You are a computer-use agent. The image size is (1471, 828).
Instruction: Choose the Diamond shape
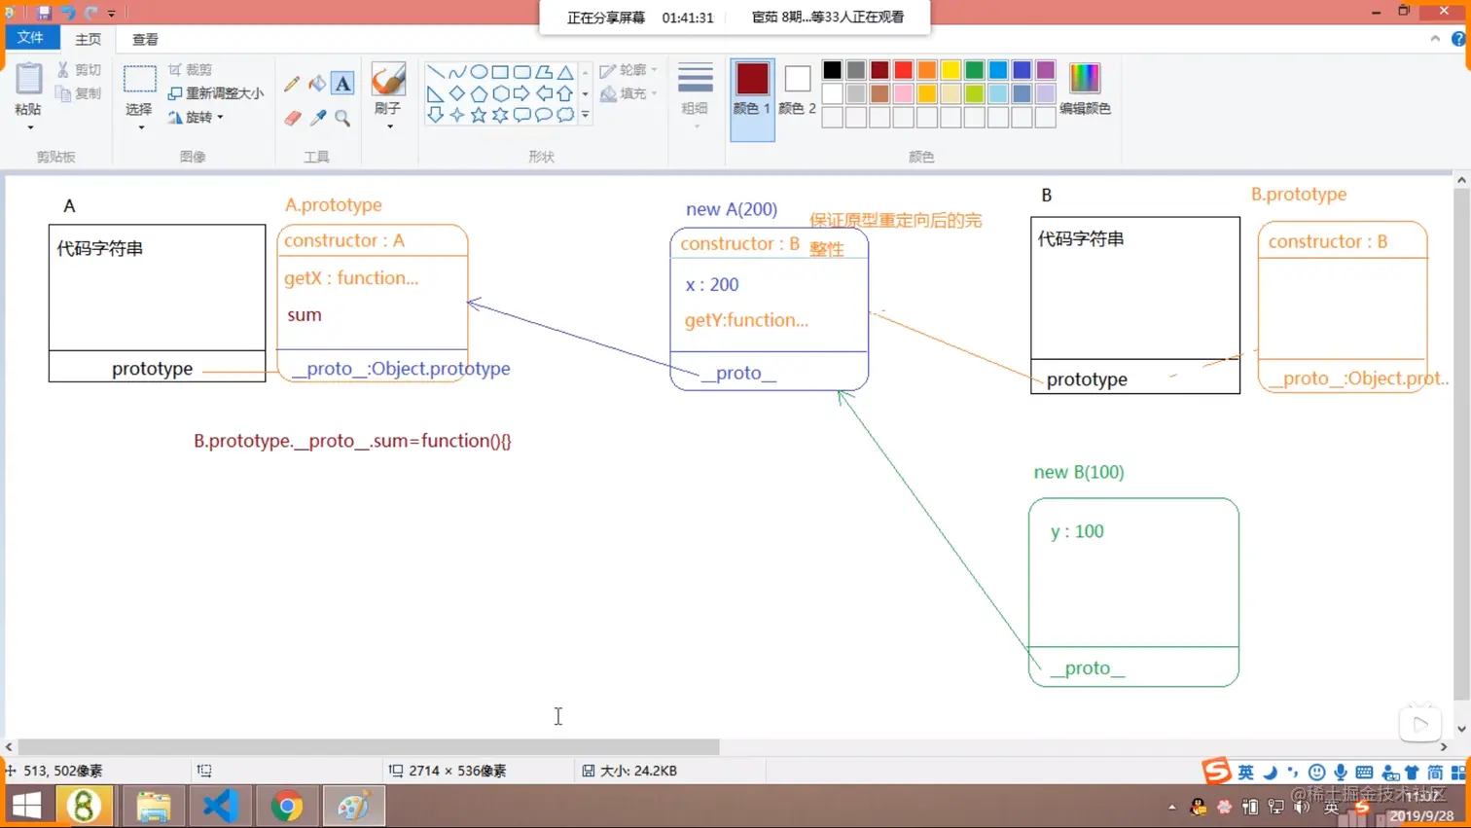457,93
